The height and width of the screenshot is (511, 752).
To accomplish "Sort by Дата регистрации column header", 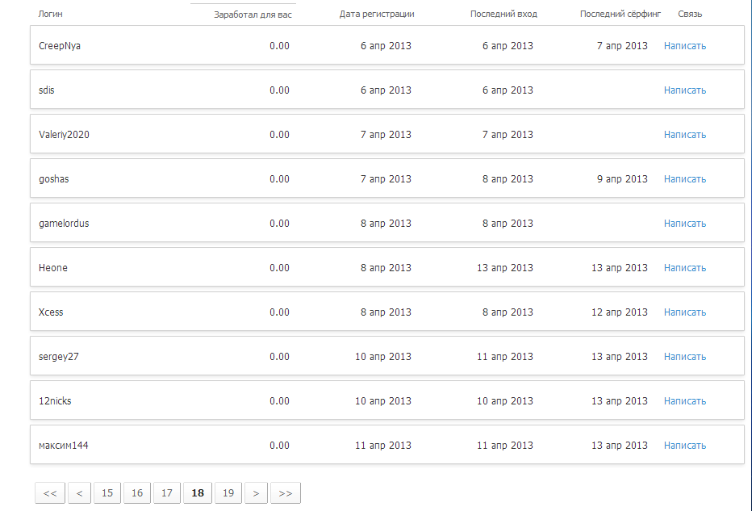I will click(x=377, y=14).
